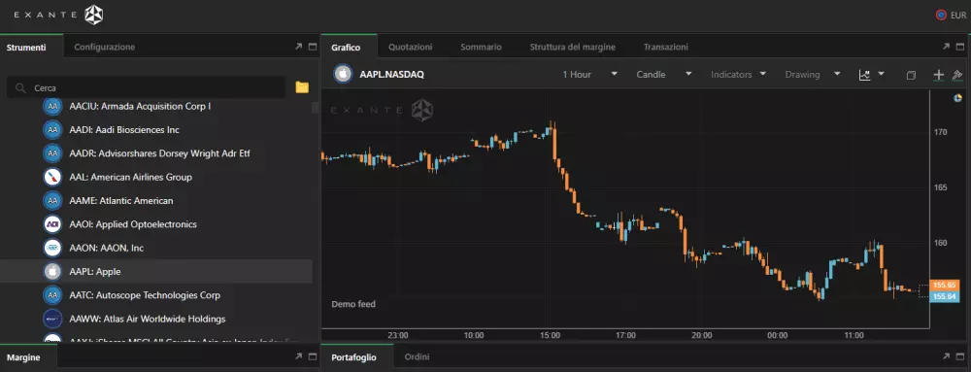Open the Struttura del margine tab

coord(572,47)
